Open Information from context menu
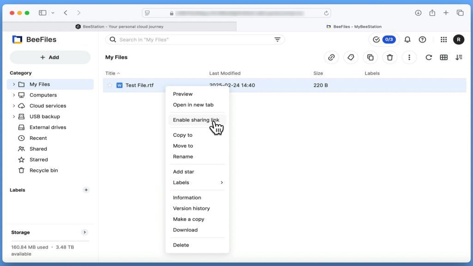The height and width of the screenshot is (266, 473). (197, 198)
